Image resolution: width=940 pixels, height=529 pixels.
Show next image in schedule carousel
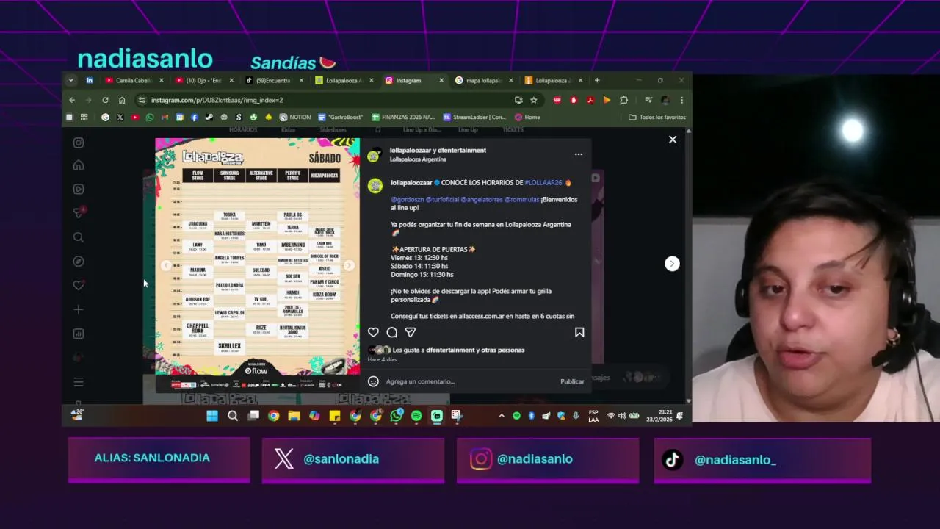pos(349,265)
